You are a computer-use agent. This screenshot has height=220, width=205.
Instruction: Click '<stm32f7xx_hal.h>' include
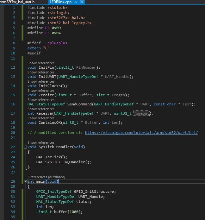click(66, 18)
